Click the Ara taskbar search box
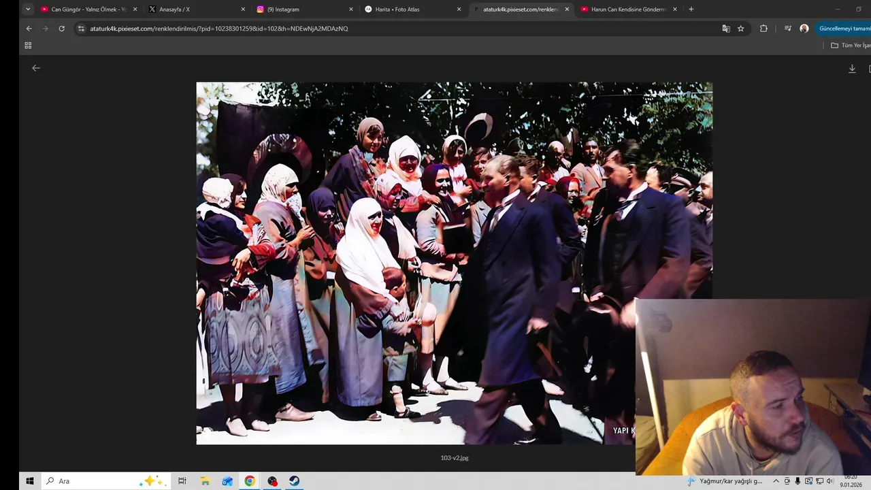 [x=105, y=481]
